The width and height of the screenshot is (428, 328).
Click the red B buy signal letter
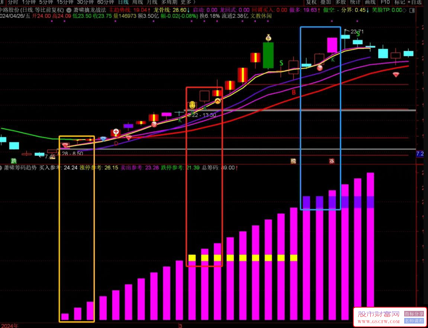point(294,93)
